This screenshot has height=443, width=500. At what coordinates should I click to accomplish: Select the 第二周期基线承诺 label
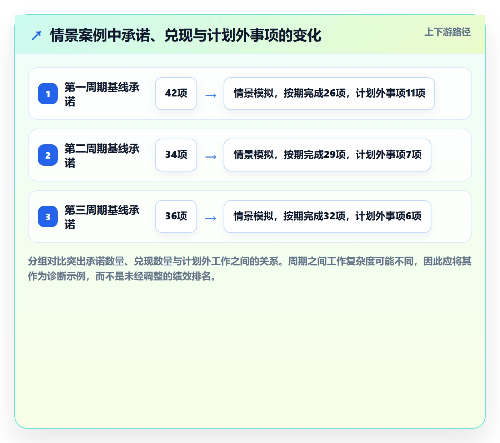coord(102,155)
